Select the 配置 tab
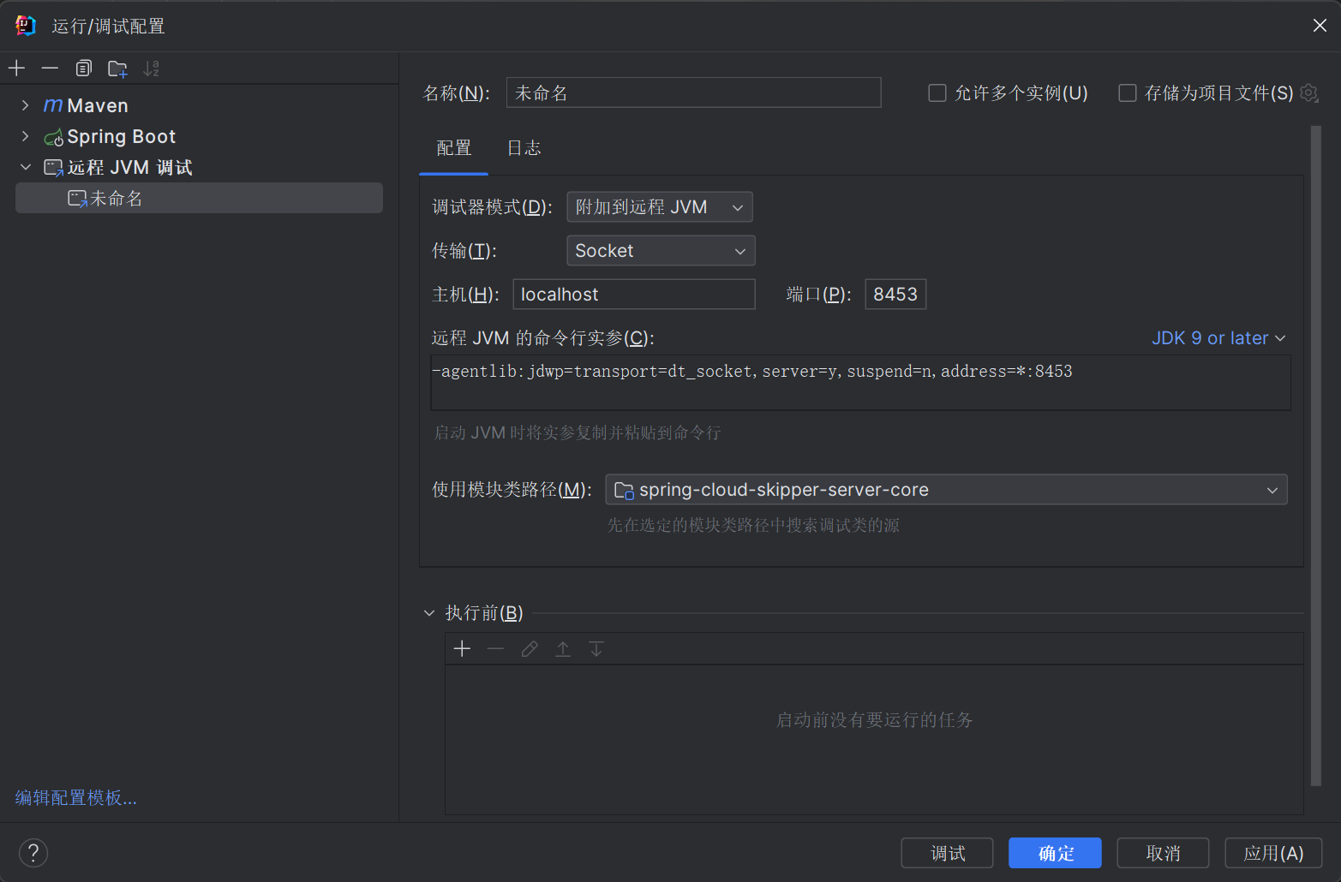Screen dimensions: 1341x882 453,148
